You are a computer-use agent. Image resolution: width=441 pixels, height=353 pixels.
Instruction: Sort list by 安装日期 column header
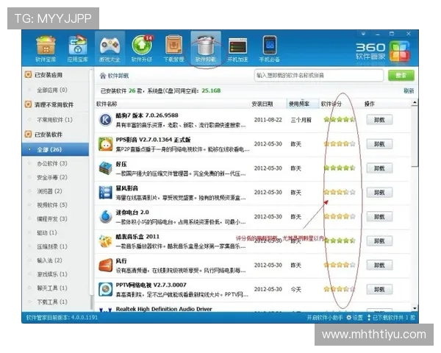[x=262, y=104]
